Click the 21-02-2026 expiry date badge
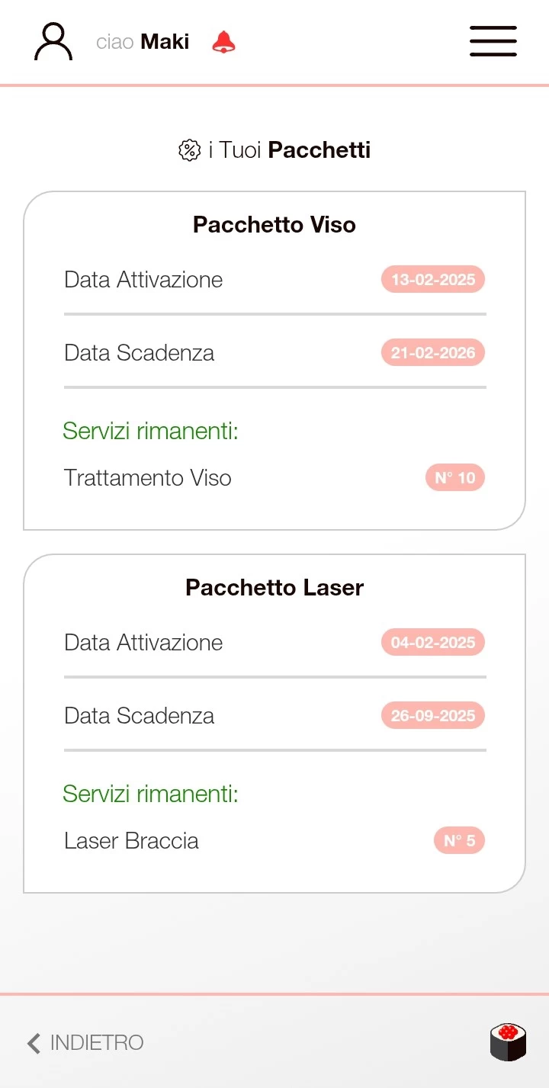549x1088 pixels. pos(433,353)
